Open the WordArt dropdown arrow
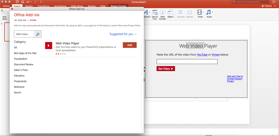The image size is (279, 136). tap(150, 12)
